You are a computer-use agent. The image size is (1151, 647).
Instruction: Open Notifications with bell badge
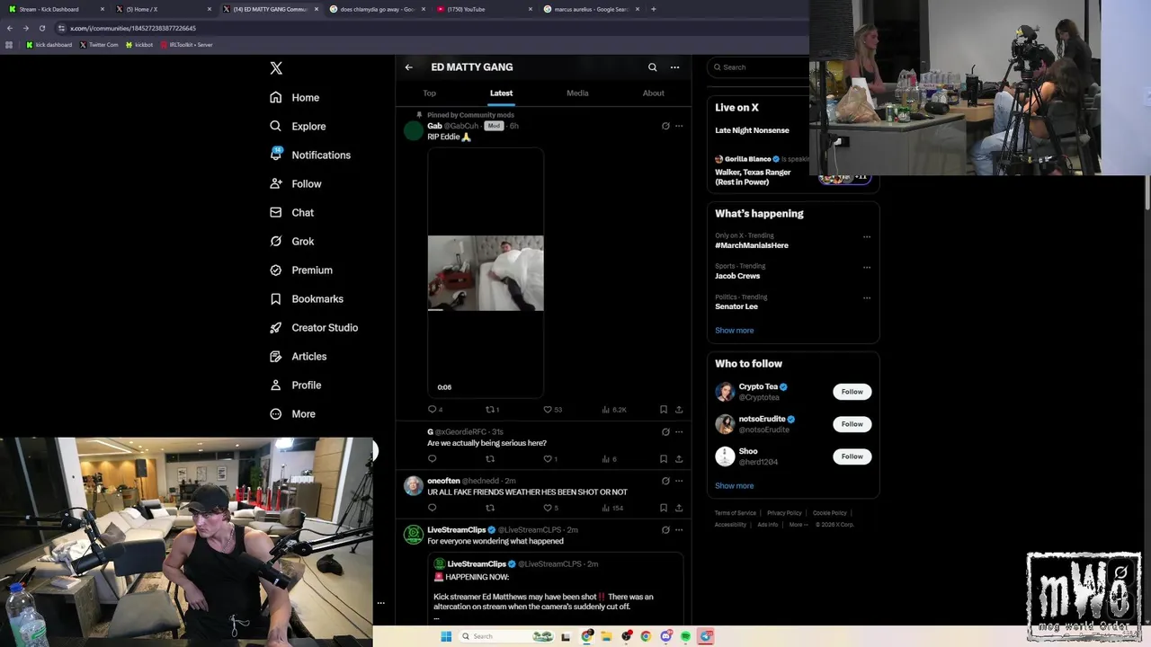pyautogui.click(x=310, y=155)
